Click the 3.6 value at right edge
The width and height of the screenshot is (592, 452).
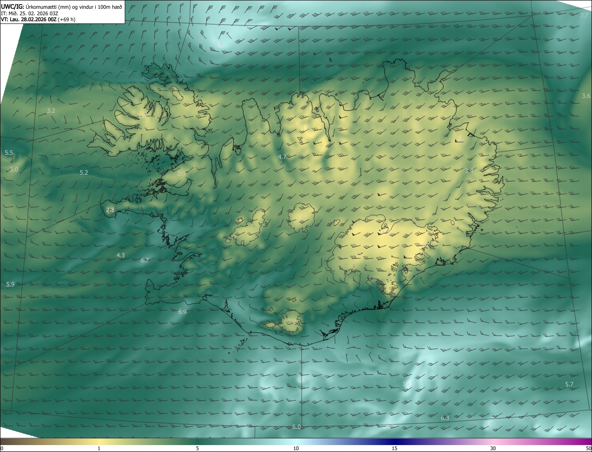(x=586, y=96)
